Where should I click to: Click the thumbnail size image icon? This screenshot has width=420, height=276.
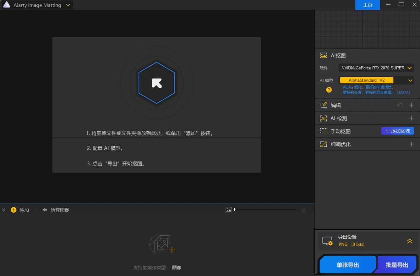tap(229, 210)
